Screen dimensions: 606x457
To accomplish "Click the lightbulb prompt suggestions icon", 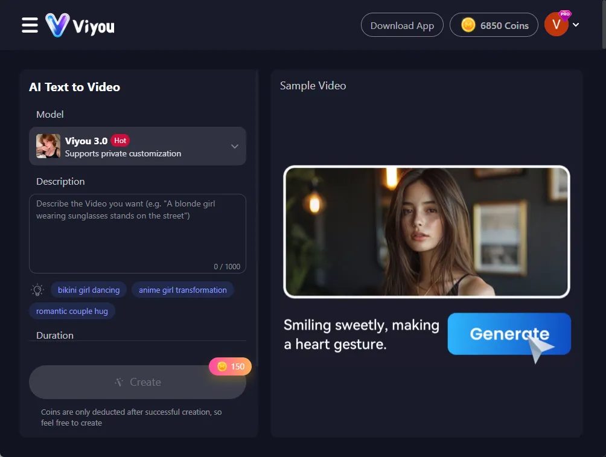I will tap(37, 290).
